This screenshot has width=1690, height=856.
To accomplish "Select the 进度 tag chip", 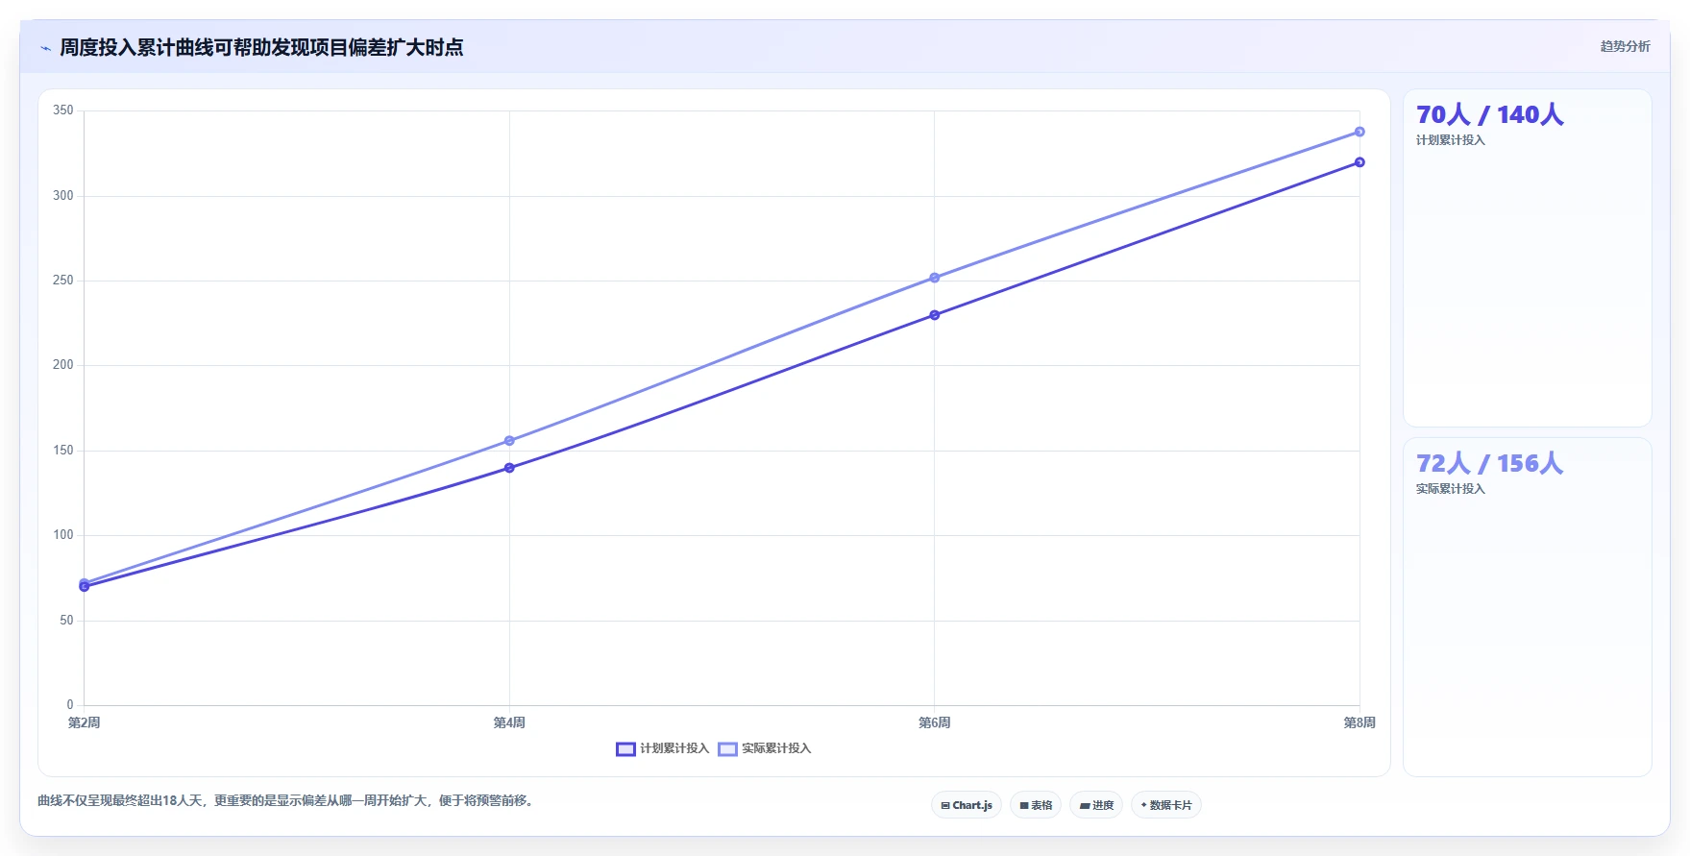I will point(1096,805).
